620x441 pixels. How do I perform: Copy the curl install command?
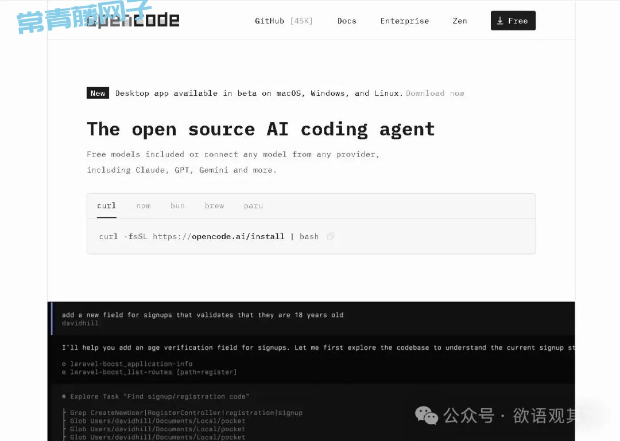click(331, 236)
